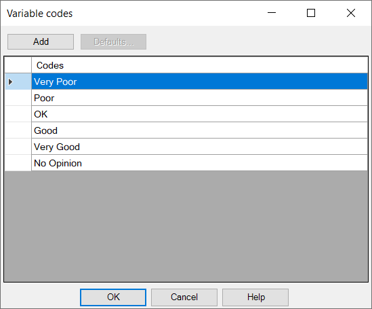Minimize the Variable codes window

pyautogui.click(x=272, y=13)
